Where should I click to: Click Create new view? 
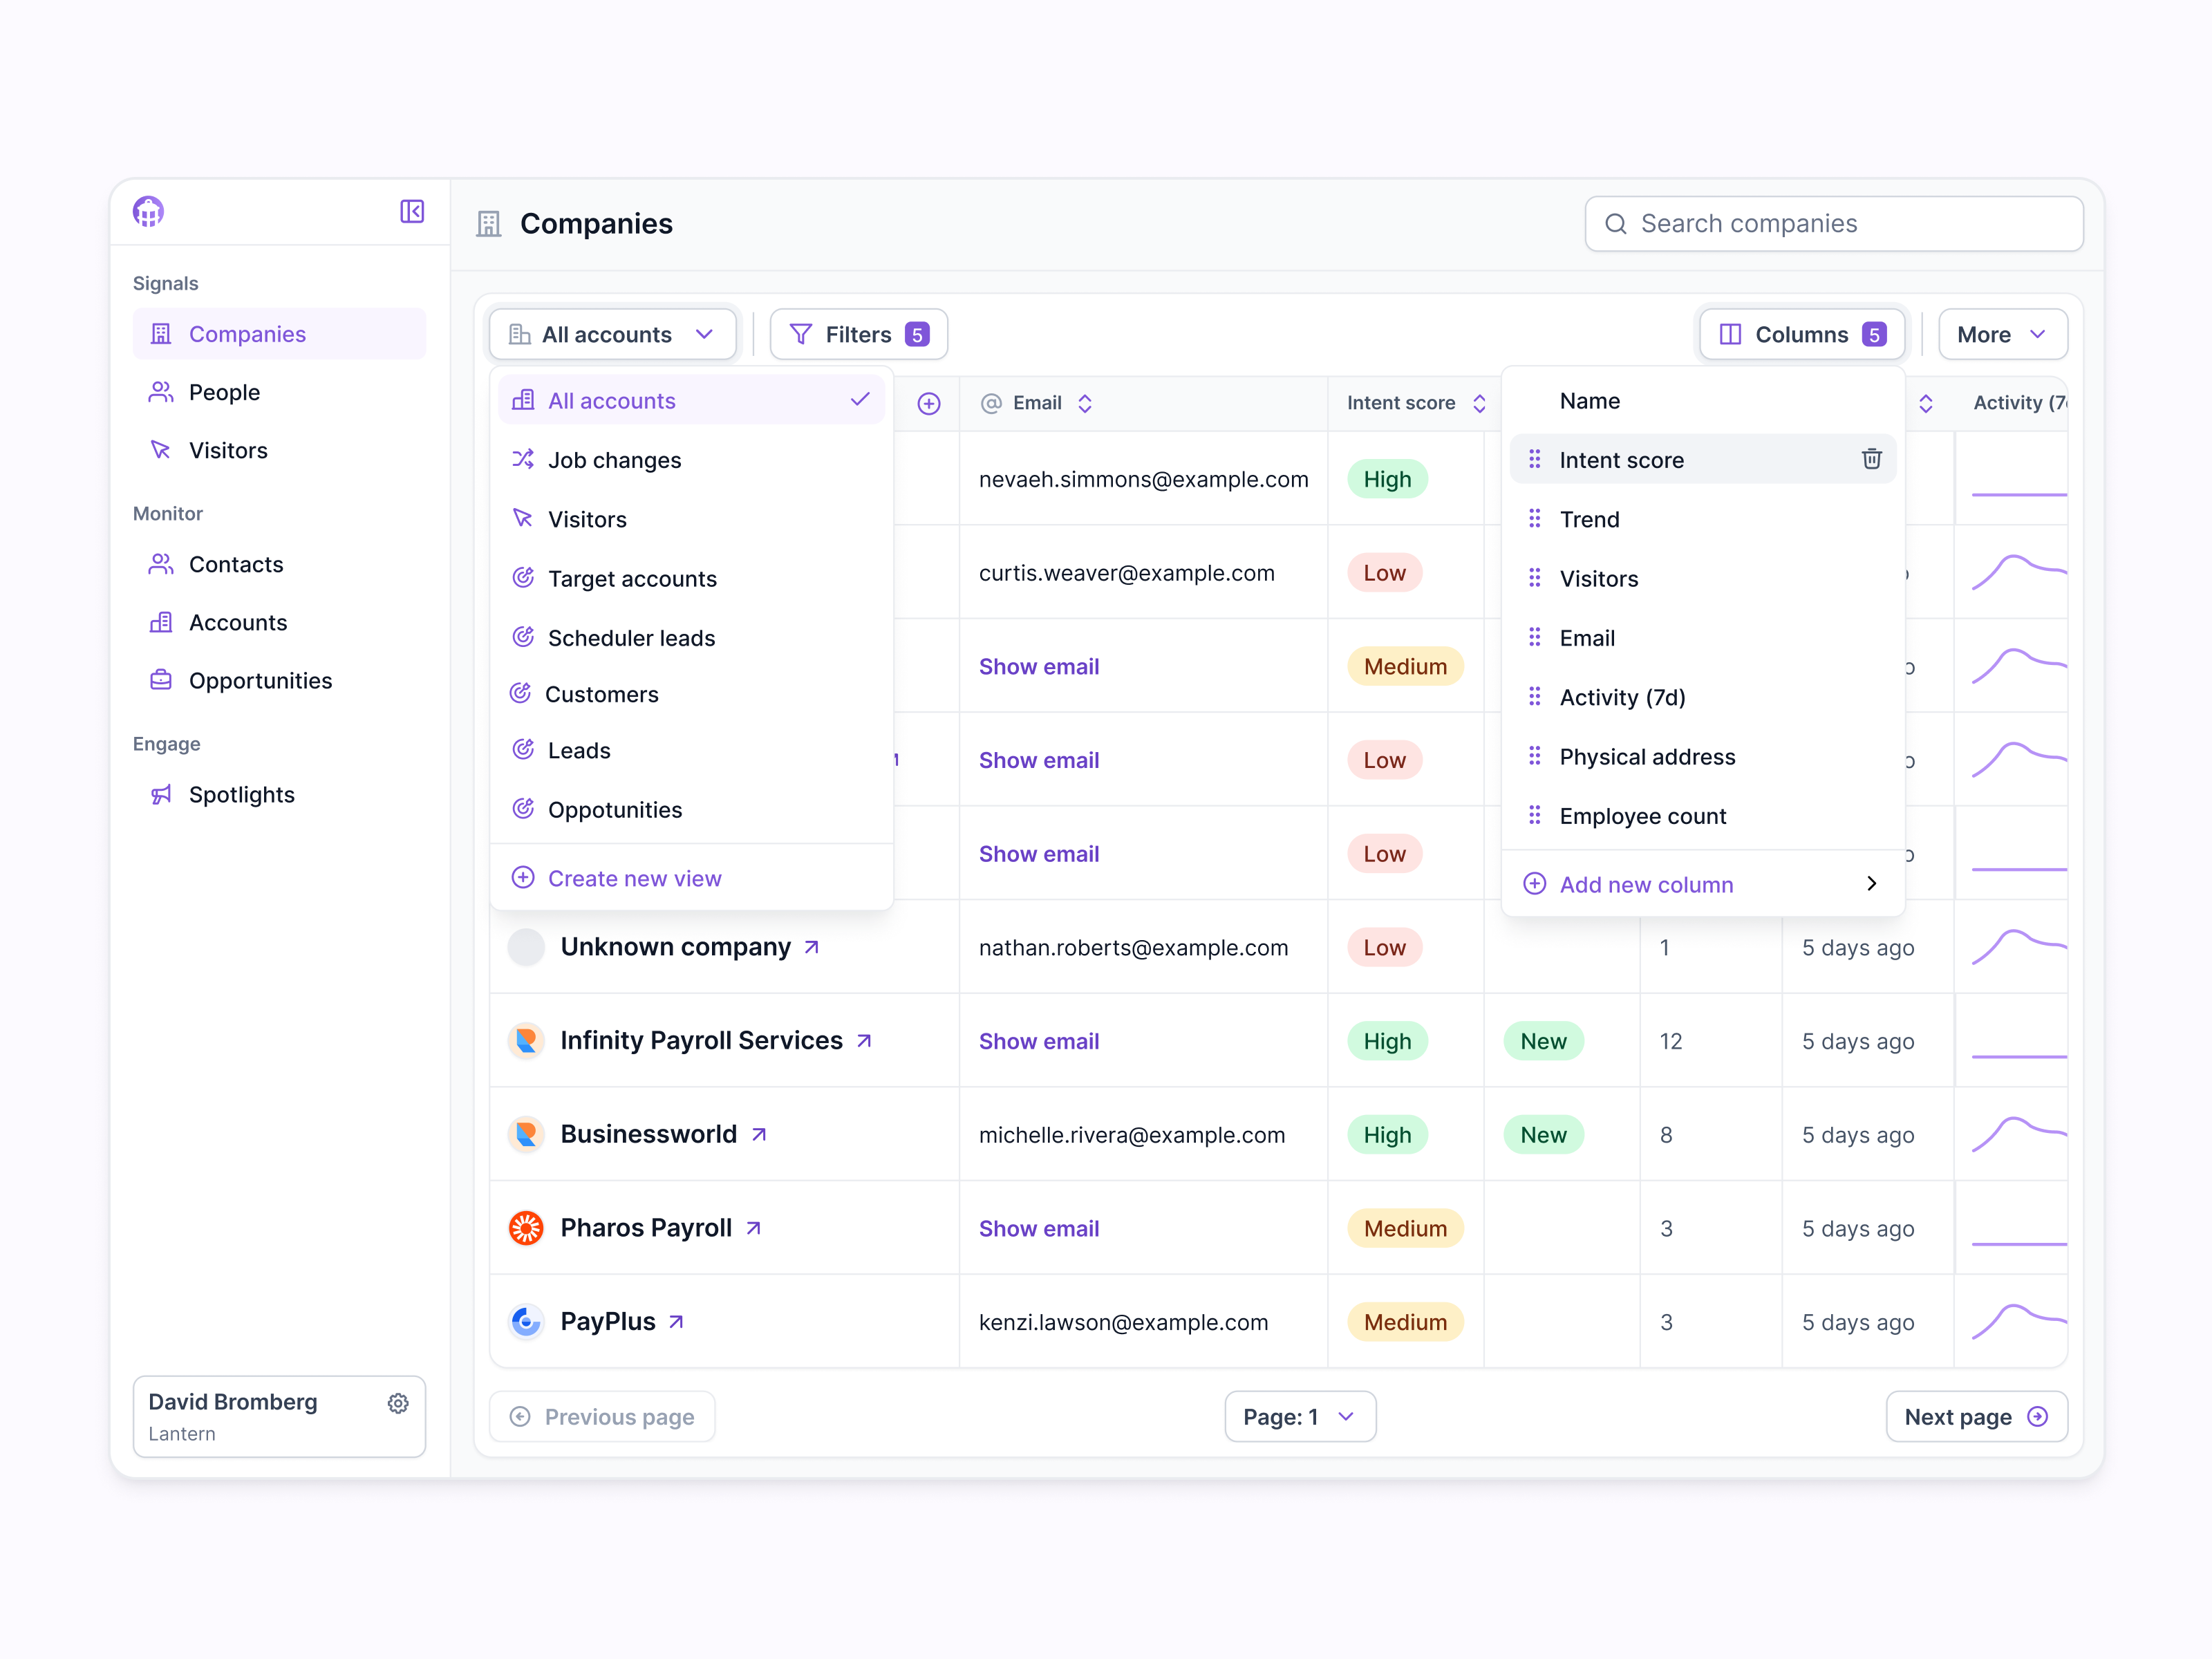point(634,878)
